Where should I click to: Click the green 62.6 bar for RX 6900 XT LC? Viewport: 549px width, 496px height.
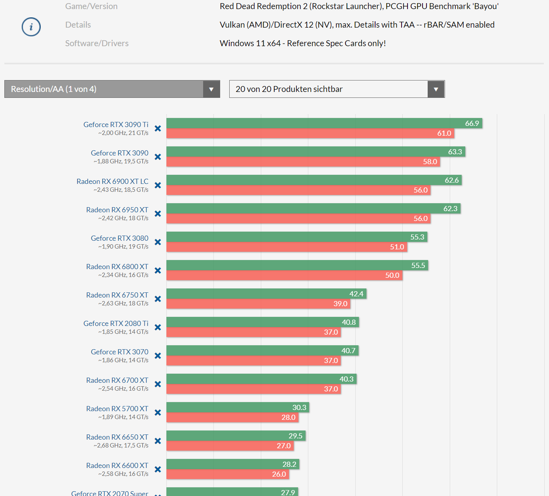point(314,180)
